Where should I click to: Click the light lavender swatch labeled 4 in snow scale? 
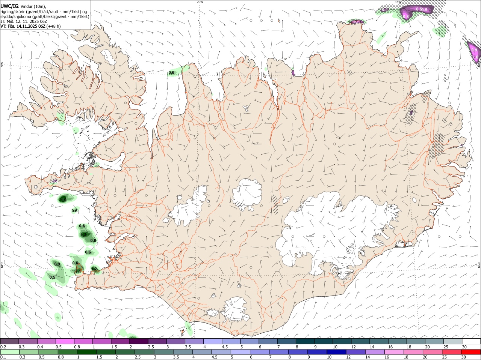pyautogui.click(x=213, y=342)
